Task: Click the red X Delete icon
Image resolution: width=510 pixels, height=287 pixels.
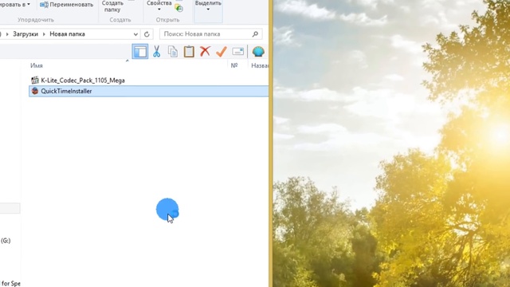Action: pyautogui.click(x=205, y=51)
